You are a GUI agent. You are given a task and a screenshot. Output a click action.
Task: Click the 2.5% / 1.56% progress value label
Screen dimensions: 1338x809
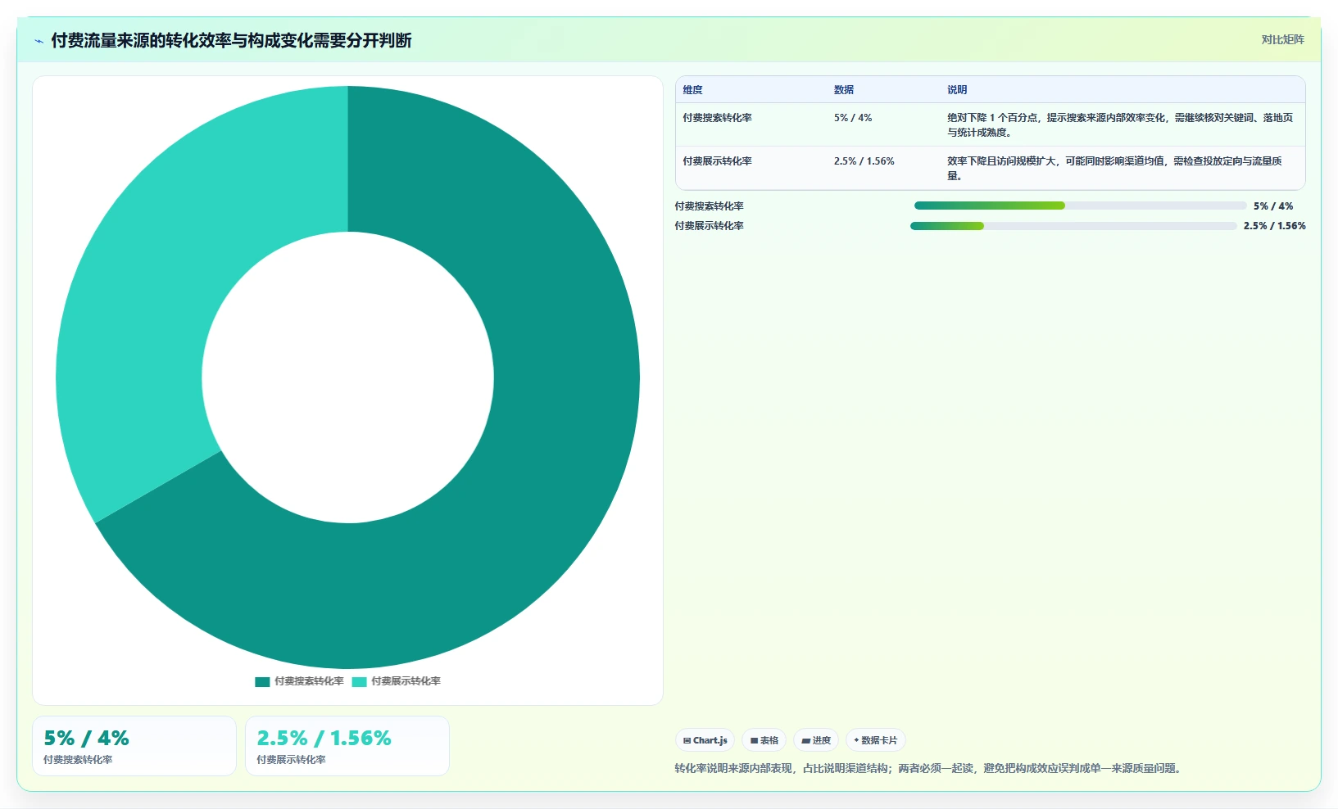click(x=1275, y=226)
